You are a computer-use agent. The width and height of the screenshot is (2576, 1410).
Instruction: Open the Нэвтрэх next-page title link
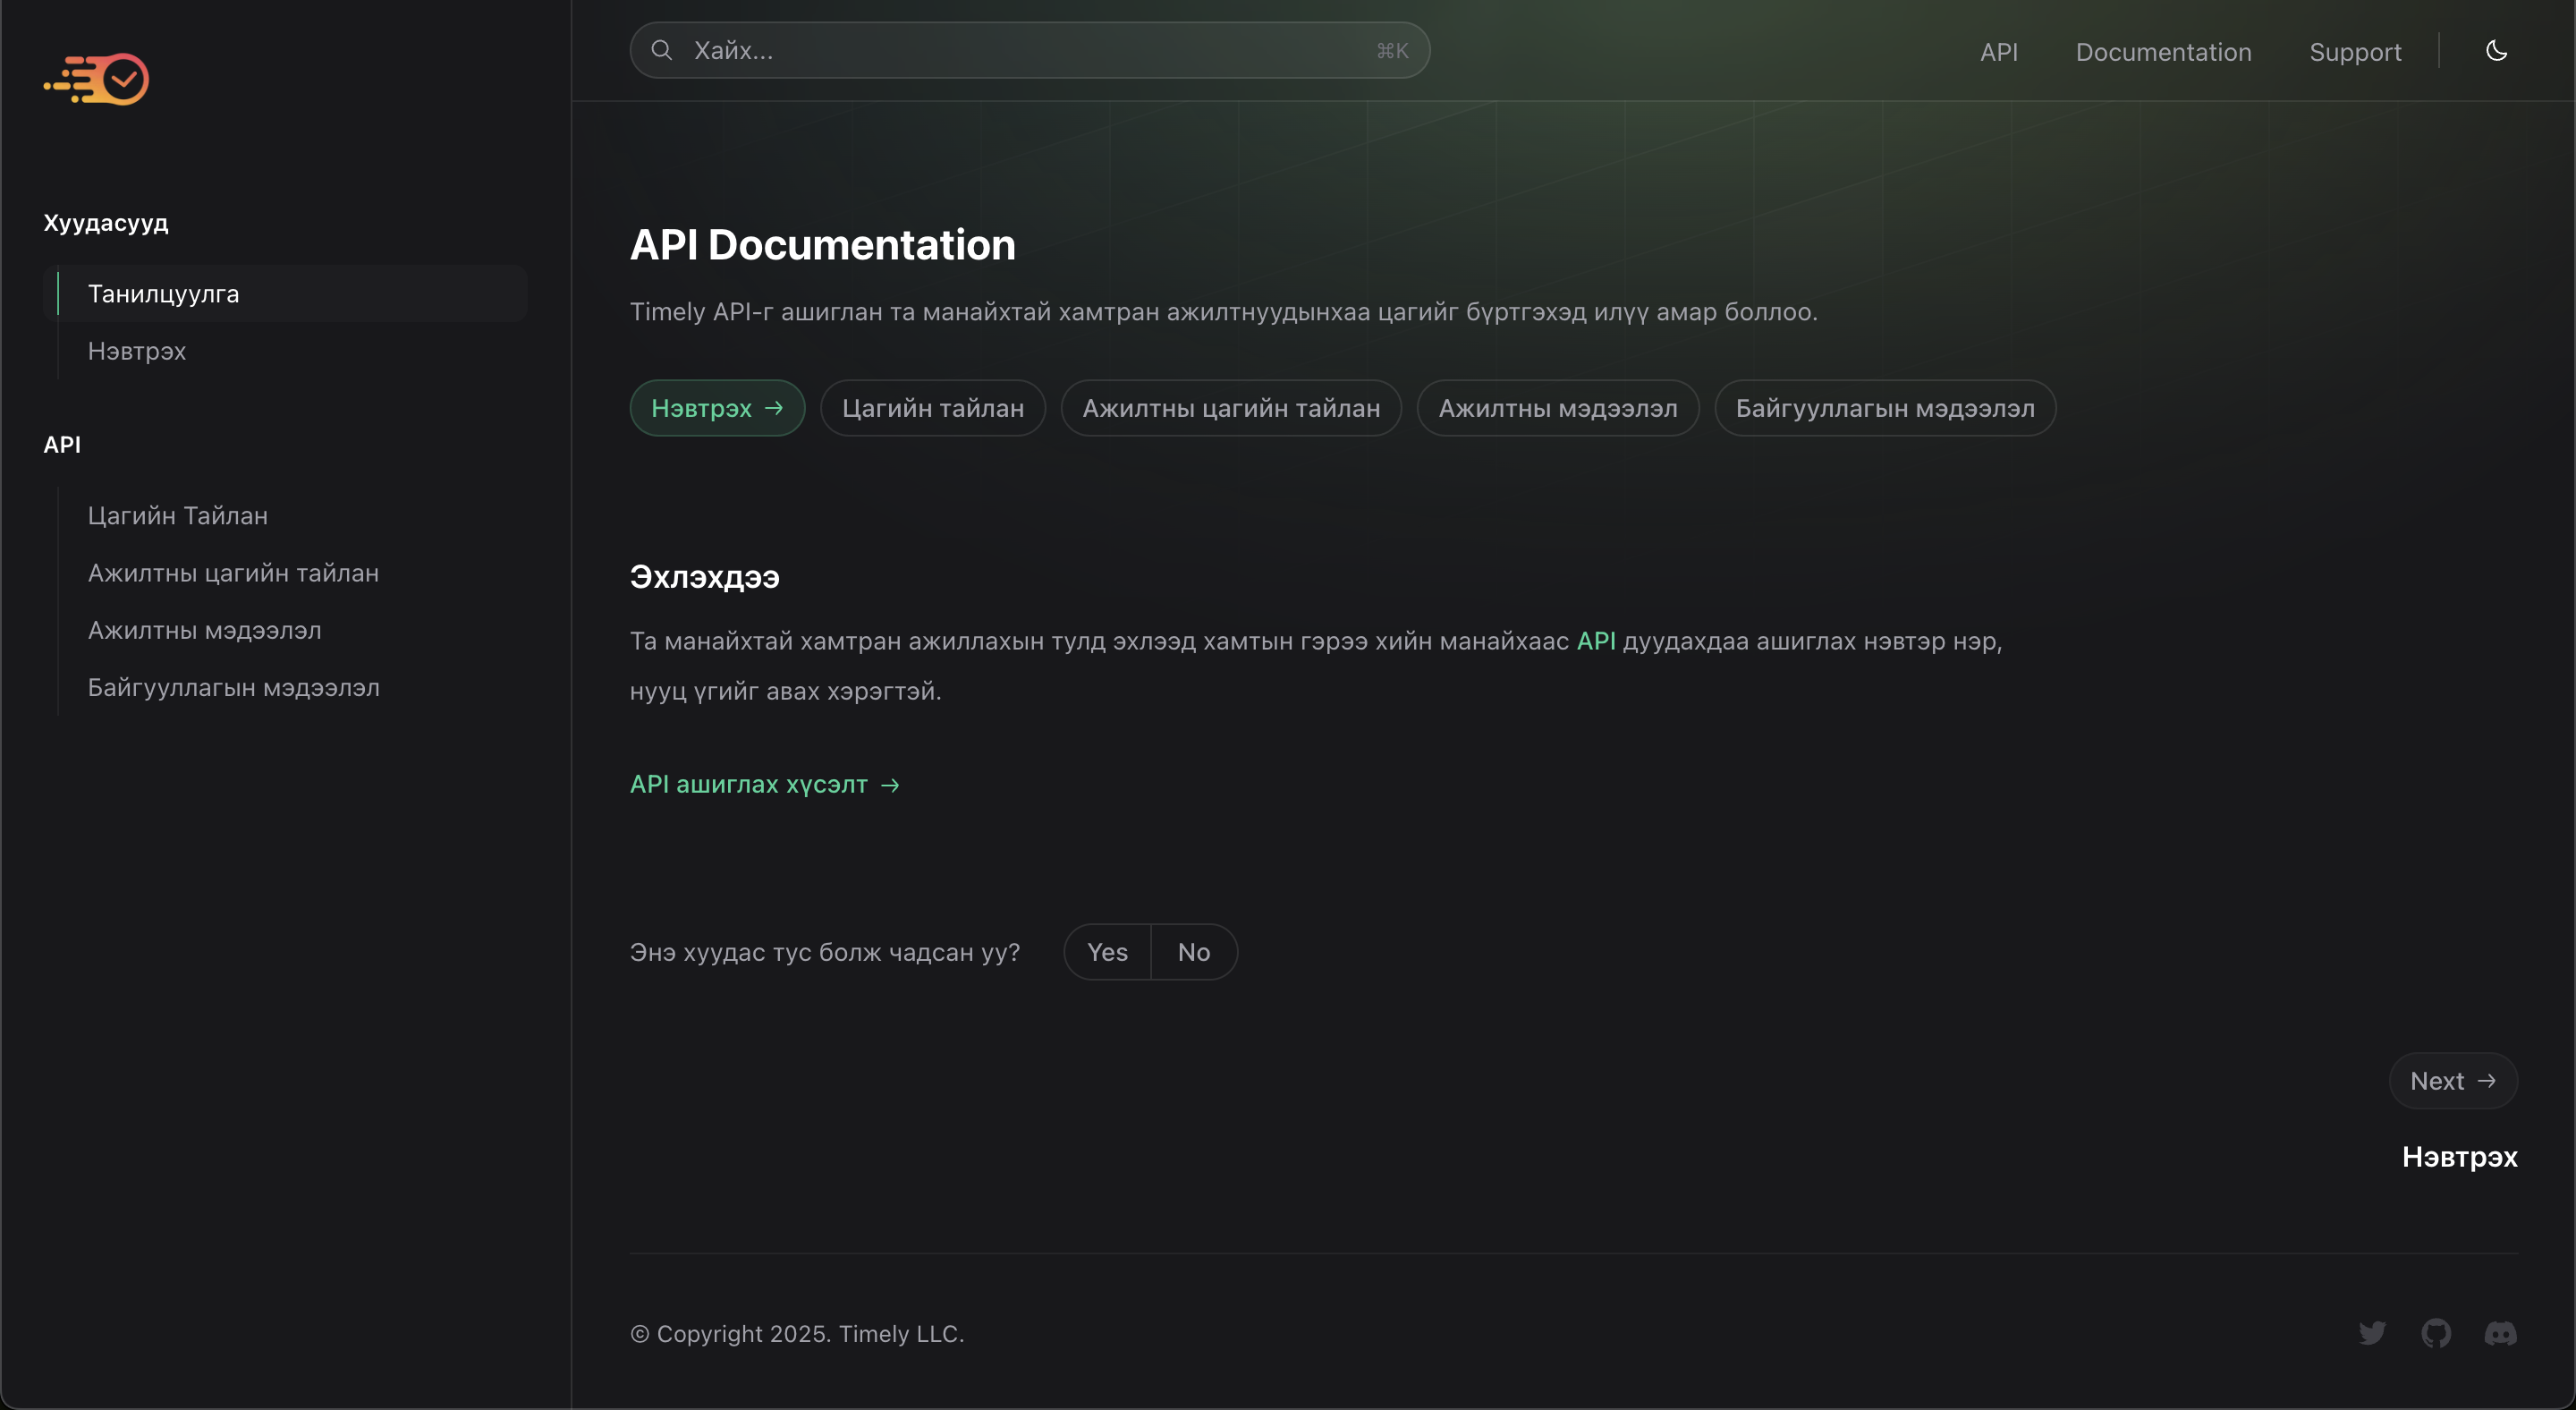pyautogui.click(x=2460, y=1157)
